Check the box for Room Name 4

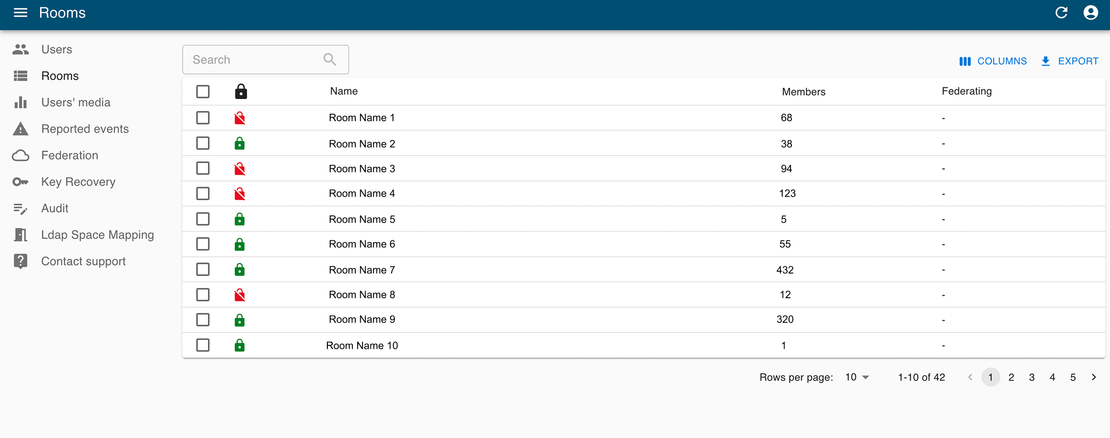[203, 194]
